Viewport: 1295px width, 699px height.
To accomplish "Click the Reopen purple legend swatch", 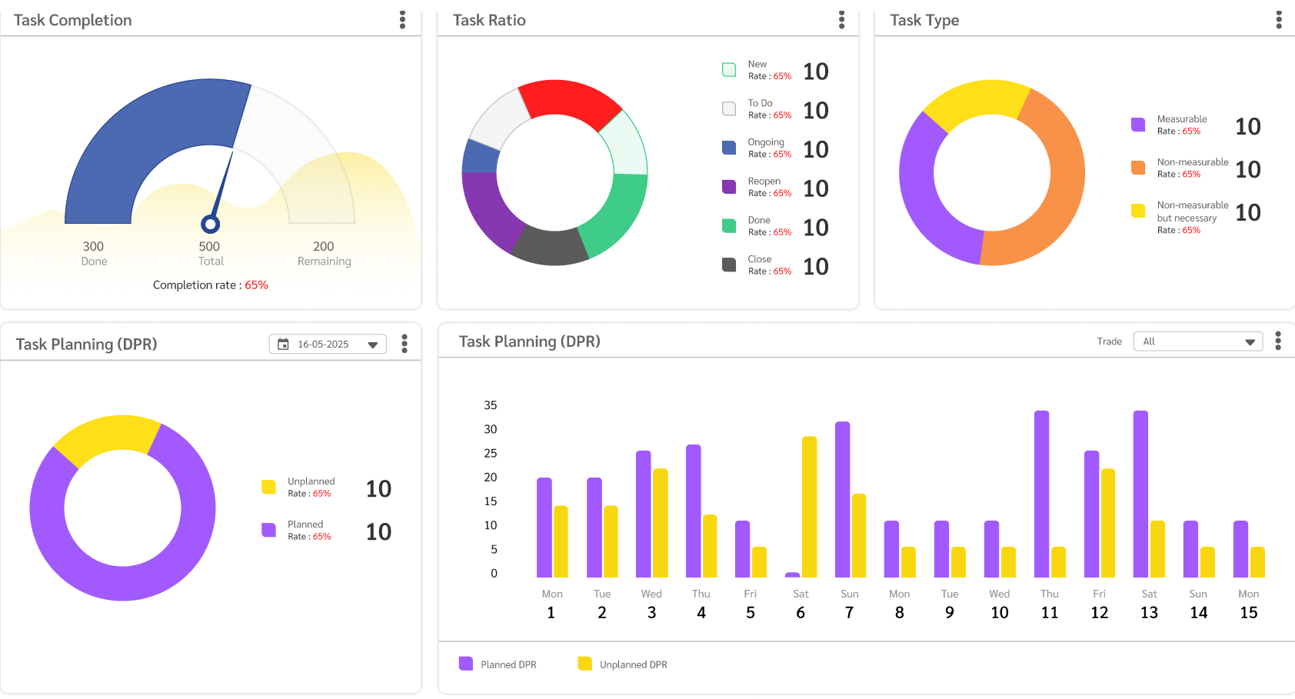I will (729, 187).
